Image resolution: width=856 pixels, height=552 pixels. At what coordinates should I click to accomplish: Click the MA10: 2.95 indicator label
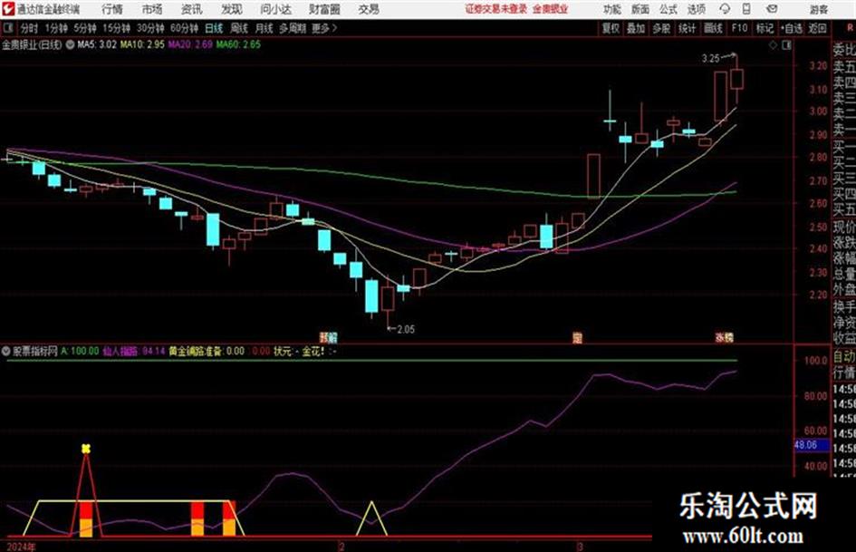(x=142, y=45)
